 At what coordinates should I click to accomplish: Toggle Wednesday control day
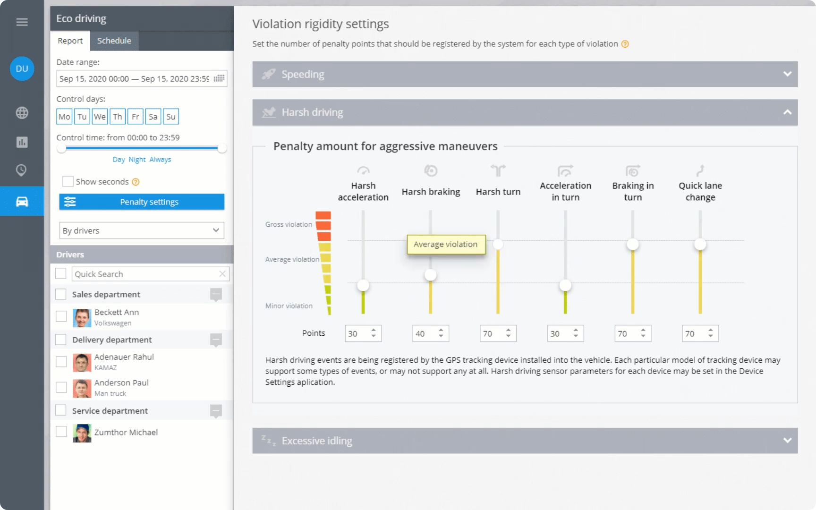(100, 117)
